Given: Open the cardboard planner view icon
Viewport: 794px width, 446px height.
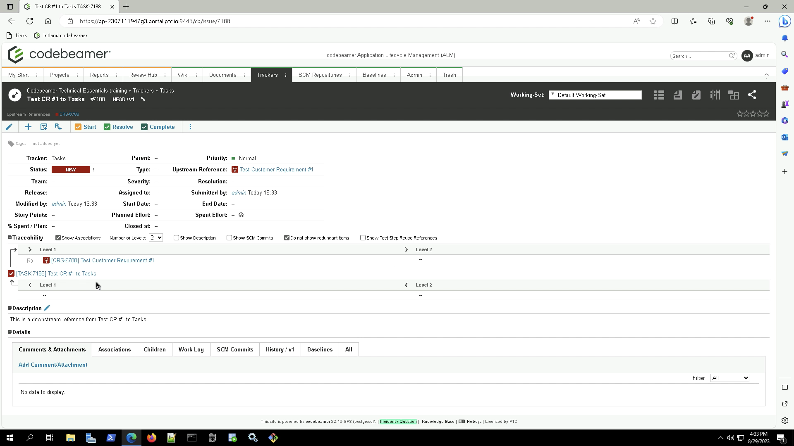Looking at the screenshot, I should (x=715, y=95).
